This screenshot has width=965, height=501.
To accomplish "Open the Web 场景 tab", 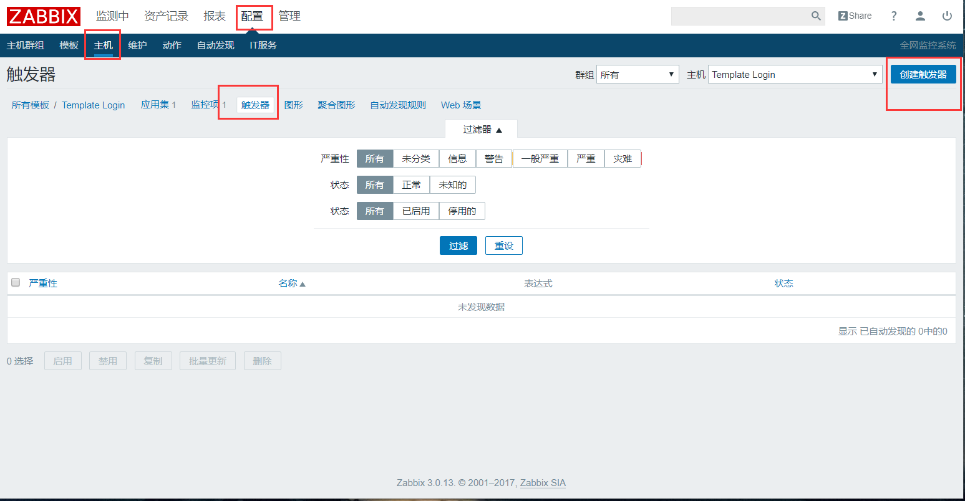I will [x=461, y=105].
